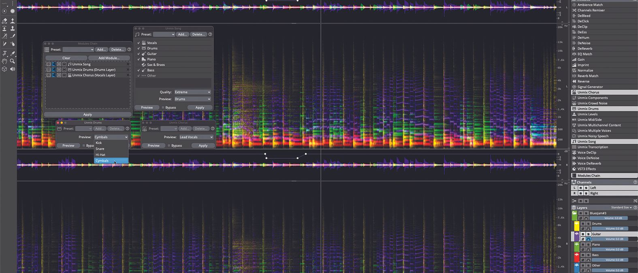The height and width of the screenshot is (273, 638).
Task: Solo the Right channel
Action: click(x=586, y=193)
